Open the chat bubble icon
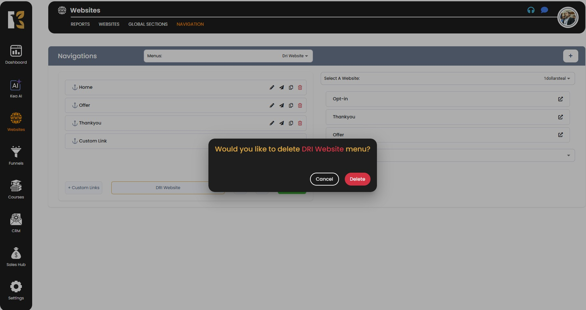This screenshot has width=586, height=310. pyautogui.click(x=544, y=10)
